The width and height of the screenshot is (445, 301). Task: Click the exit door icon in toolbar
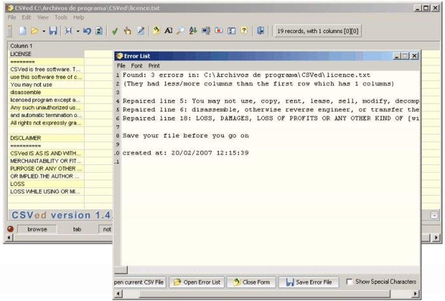[260, 31]
